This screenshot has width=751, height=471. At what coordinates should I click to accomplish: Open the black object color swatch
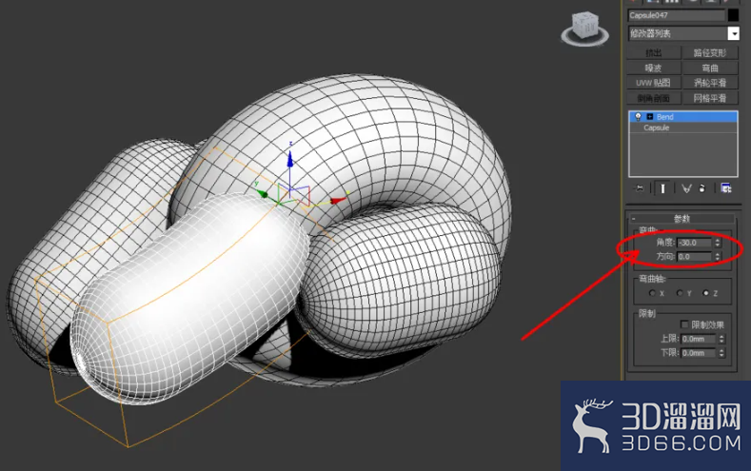pyautogui.click(x=733, y=15)
